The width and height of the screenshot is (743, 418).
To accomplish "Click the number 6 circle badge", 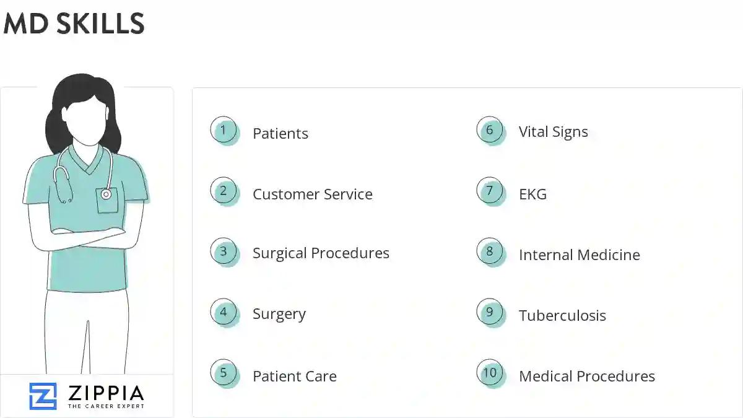I will pyautogui.click(x=490, y=130).
